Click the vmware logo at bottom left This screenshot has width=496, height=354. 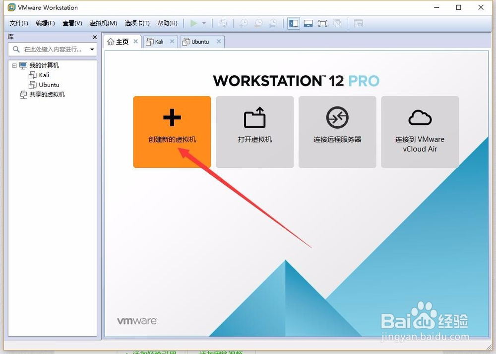[x=137, y=320]
